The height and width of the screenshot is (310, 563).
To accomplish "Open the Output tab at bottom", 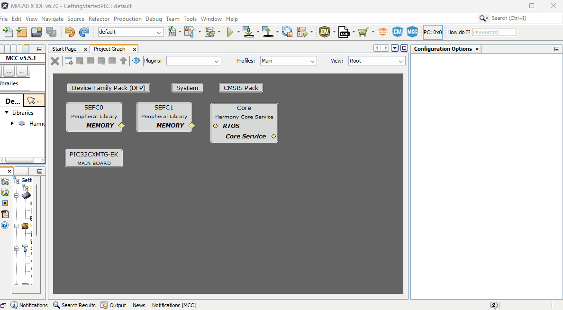I will click(x=113, y=305).
